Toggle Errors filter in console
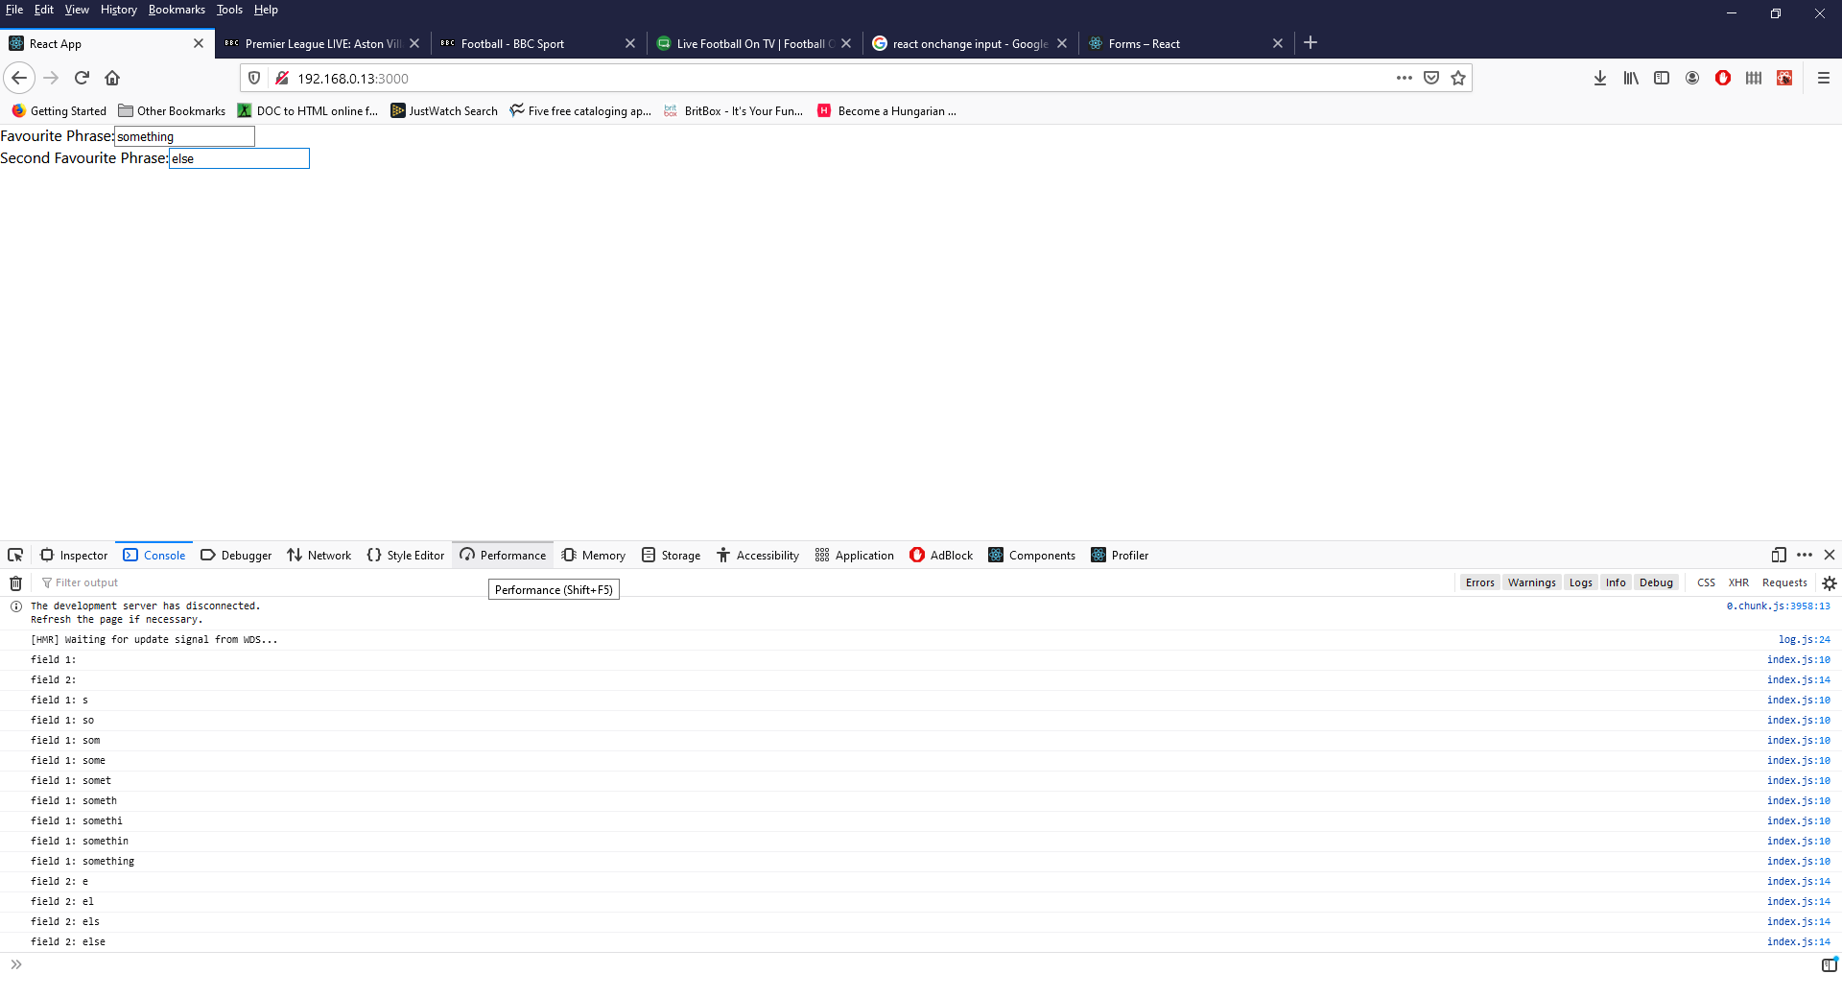The height and width of the screenshot is (998, 1842). (x=1479, y=582)
